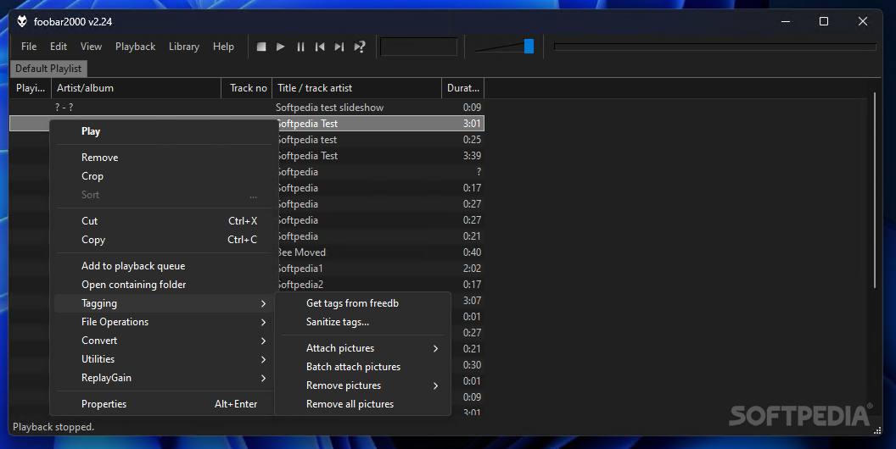896x449 pixels.
Task: Click the Title / track artist column header
Action: tap(356, 88)
